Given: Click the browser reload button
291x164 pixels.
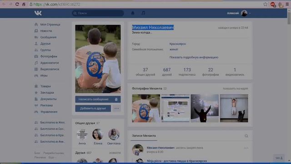Looking at the screenshot, I should [17, 4].
